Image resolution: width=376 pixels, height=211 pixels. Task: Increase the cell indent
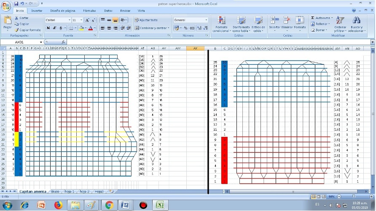[x=129, y=28]
